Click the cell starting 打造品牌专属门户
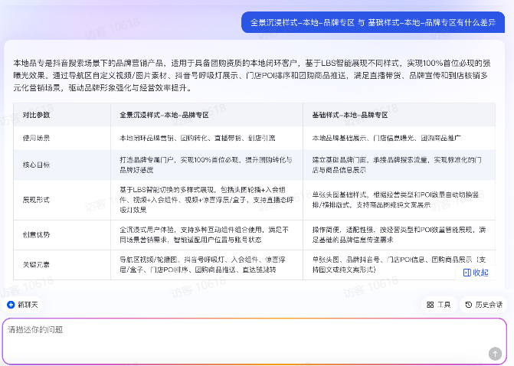 click(x=207, y=165)
